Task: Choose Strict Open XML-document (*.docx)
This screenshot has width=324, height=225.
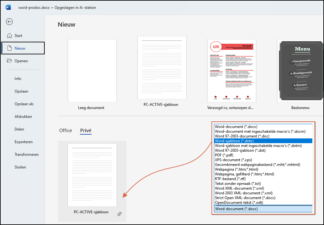Action: coord(263,198)
